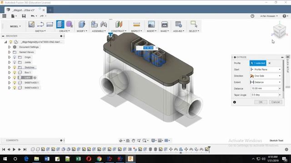The image size is (291, 163).
Task: Select the Insert image icon
Action: click(x=151, y=24)
